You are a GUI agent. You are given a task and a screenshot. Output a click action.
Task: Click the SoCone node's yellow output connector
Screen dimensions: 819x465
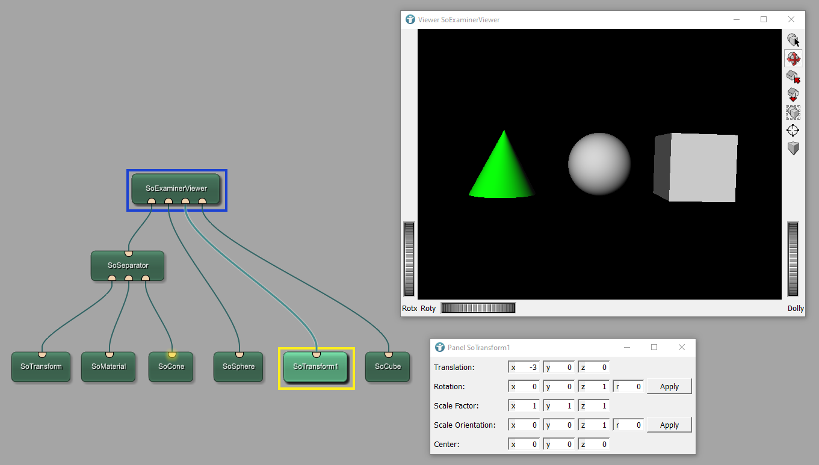172,354
